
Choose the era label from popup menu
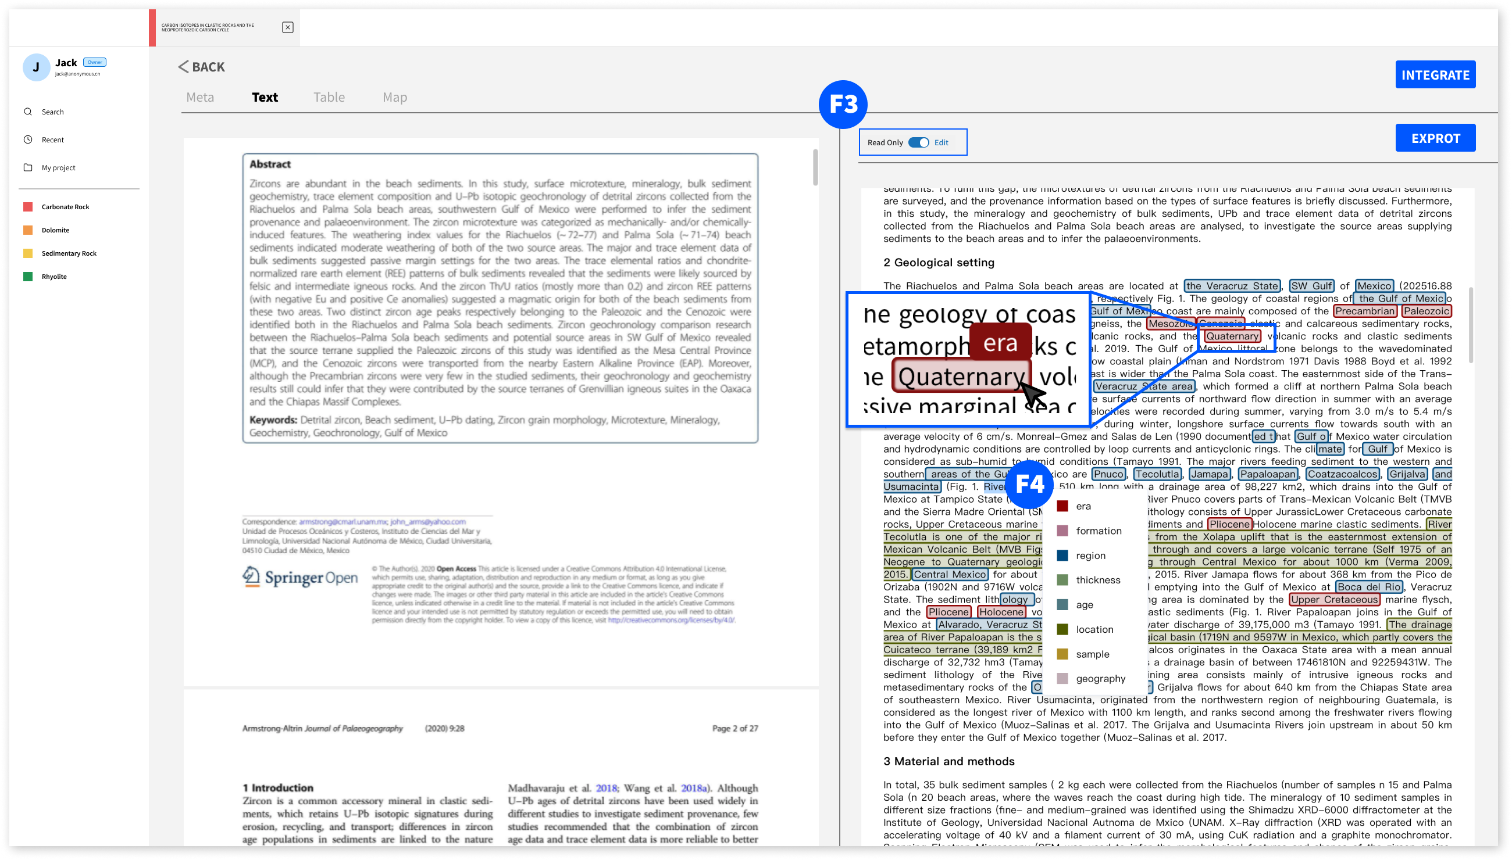(1083, 506)
